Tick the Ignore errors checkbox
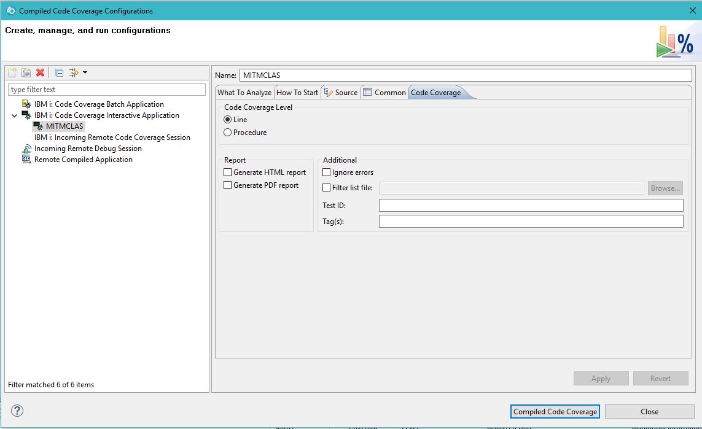 327,172
